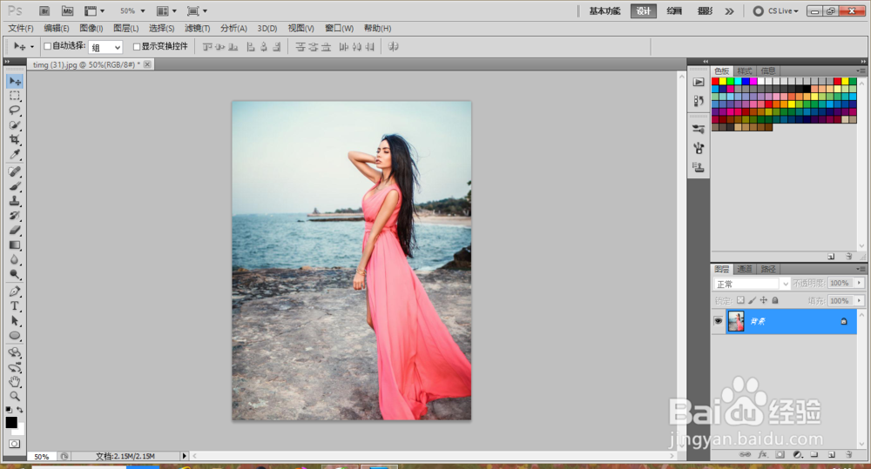Image resolution: width=871 pixels, height=469 pixels.
Task: Enable the Auto-Select checkbox
Action: 48,46
